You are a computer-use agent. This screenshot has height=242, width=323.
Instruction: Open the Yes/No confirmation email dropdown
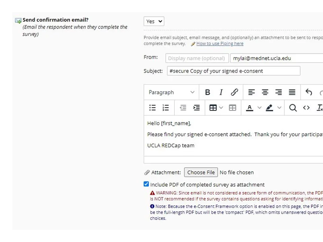[154, 21]
